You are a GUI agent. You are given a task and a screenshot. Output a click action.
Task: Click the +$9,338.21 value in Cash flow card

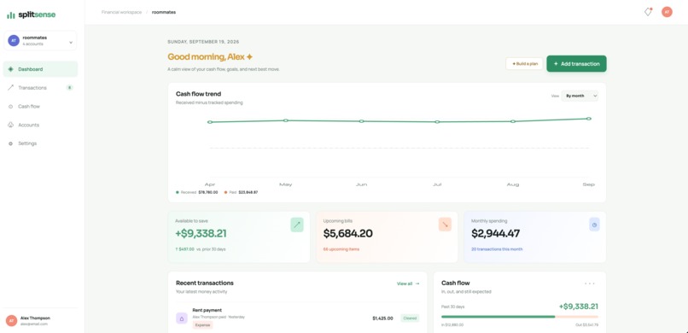[578, 307]
